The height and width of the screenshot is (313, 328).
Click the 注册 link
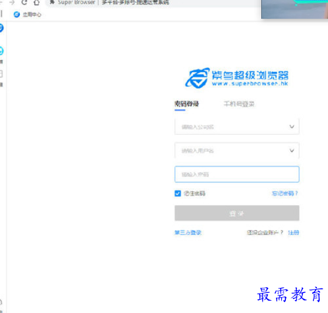[x=294, y=233]
